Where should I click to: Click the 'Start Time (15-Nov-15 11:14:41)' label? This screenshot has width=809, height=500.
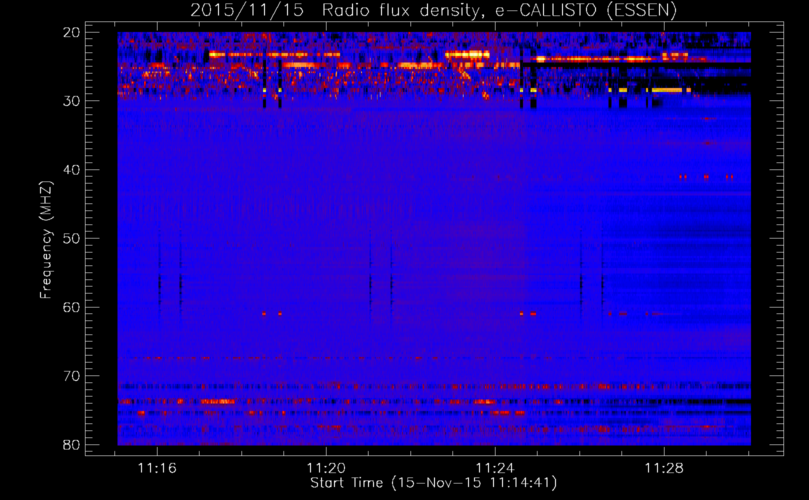click(x=433, y=483)
